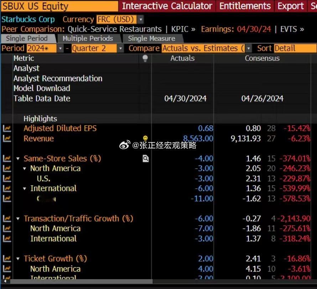Open chart icon for Traffic Growth North America
This screenshot has height=289, width=317.
pyautogui.click(x=7, y=228)
